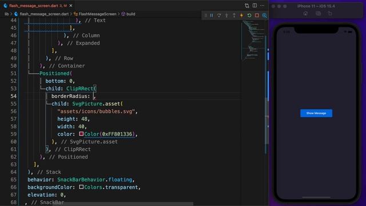This screenshot has width=366, height=206.
Task: Click the "assets/icons/bubbles.svg" string
Action: click(96, 112)
